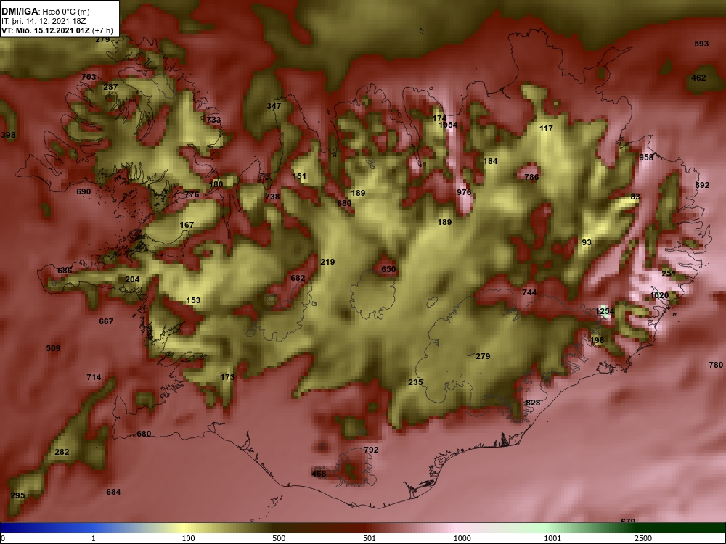Select the map value 780
This screenshot has width=726, height=544.
coord(716,366)
